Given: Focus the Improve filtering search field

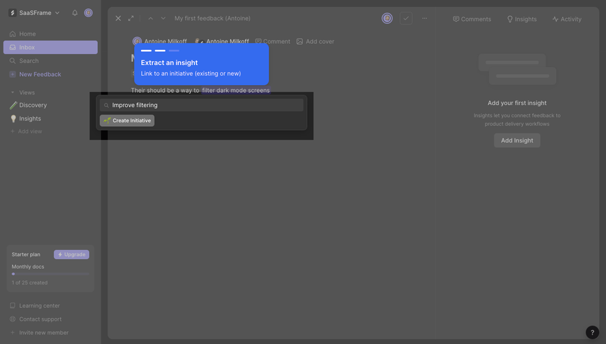Looking at the screenshot, I should 202,105.
